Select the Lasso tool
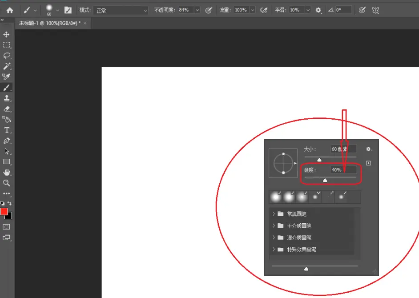Screen dimensions: 419x298 6,56
